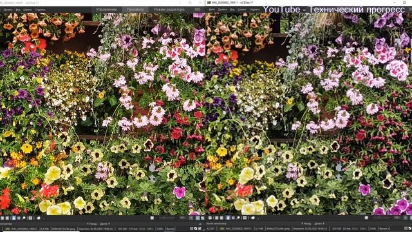The image size is (412, 232).
Task: Go to previous image with Назад, left window
Action: point(91,224)
